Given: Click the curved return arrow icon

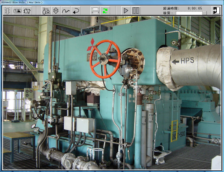Looking at the screenshot, I should pyautogui.click(x=76, y=11).
